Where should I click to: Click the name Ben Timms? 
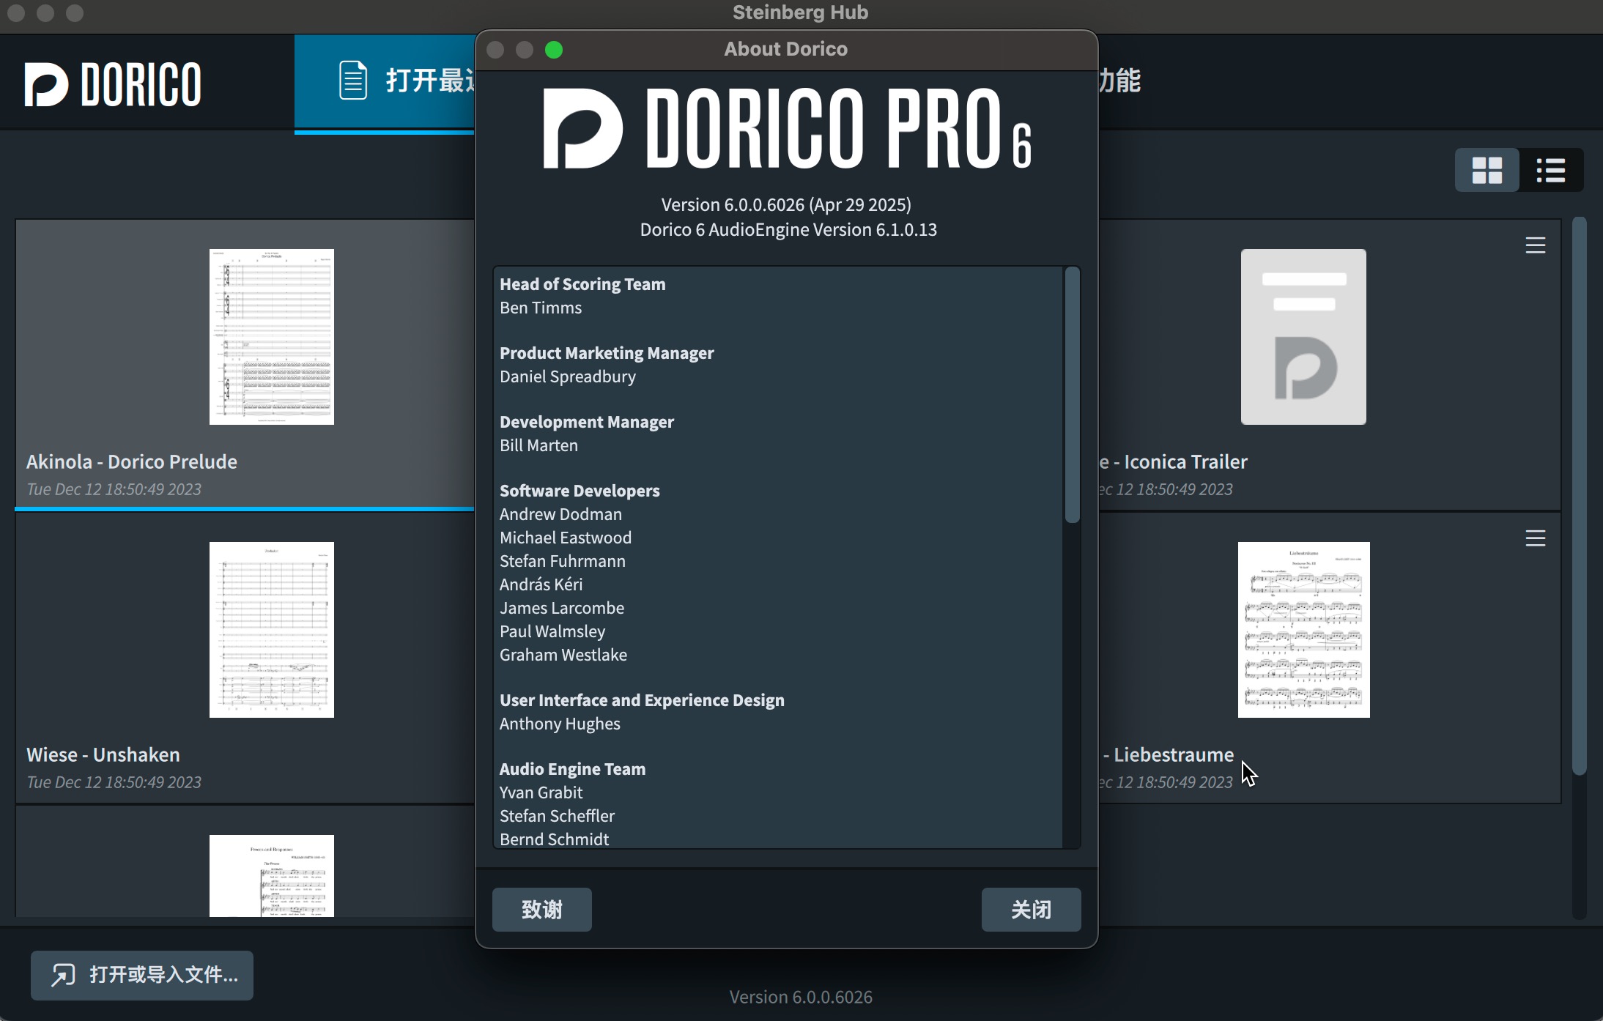click(541, 308)
